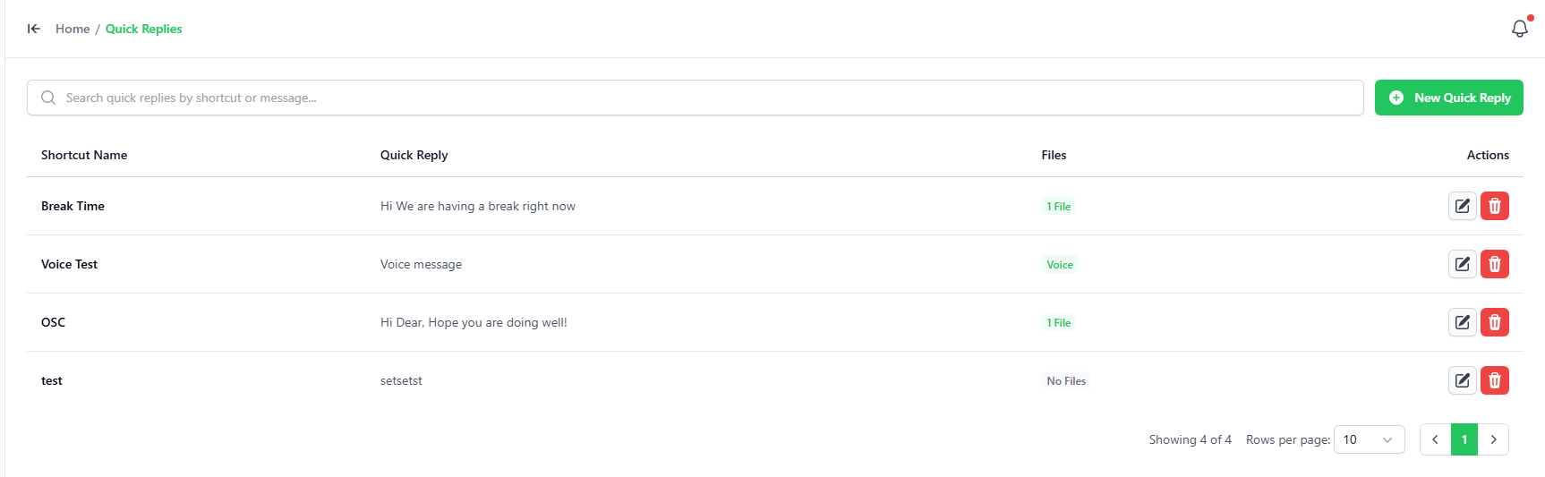Delete the OSC quick reply
Viewport: 1545px width, 477px height.
[1495, 322]
